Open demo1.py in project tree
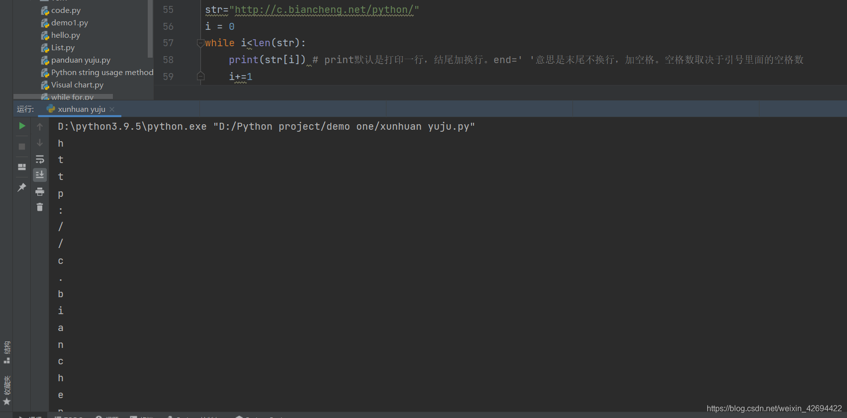Screen dimensions: 847x418 (70, 22)
